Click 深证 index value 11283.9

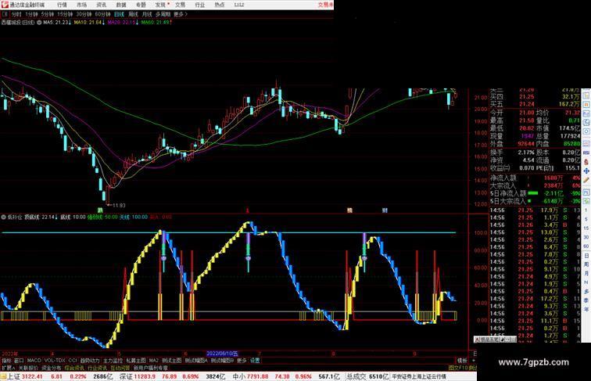click(143, 376)
